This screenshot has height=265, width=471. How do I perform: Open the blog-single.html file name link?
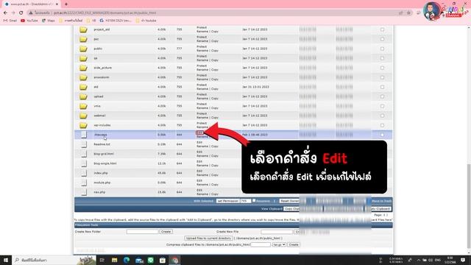[x=105, y=163]
